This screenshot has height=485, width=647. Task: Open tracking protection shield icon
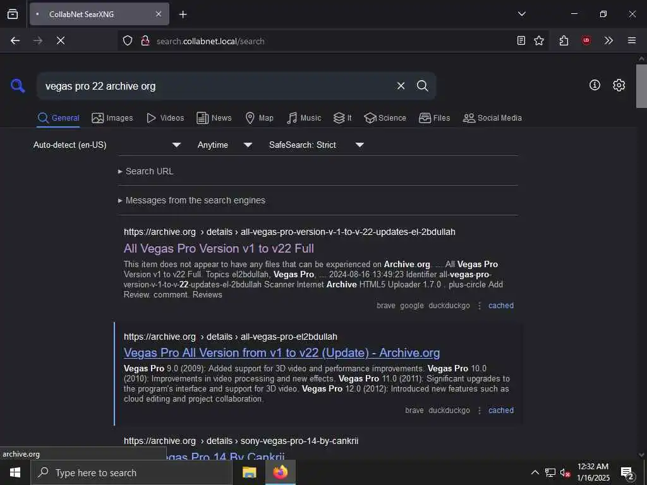128,40
